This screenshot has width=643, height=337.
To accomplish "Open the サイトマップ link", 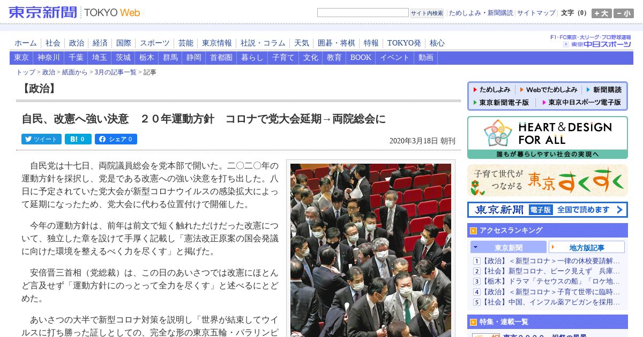I will coord(536,13).
